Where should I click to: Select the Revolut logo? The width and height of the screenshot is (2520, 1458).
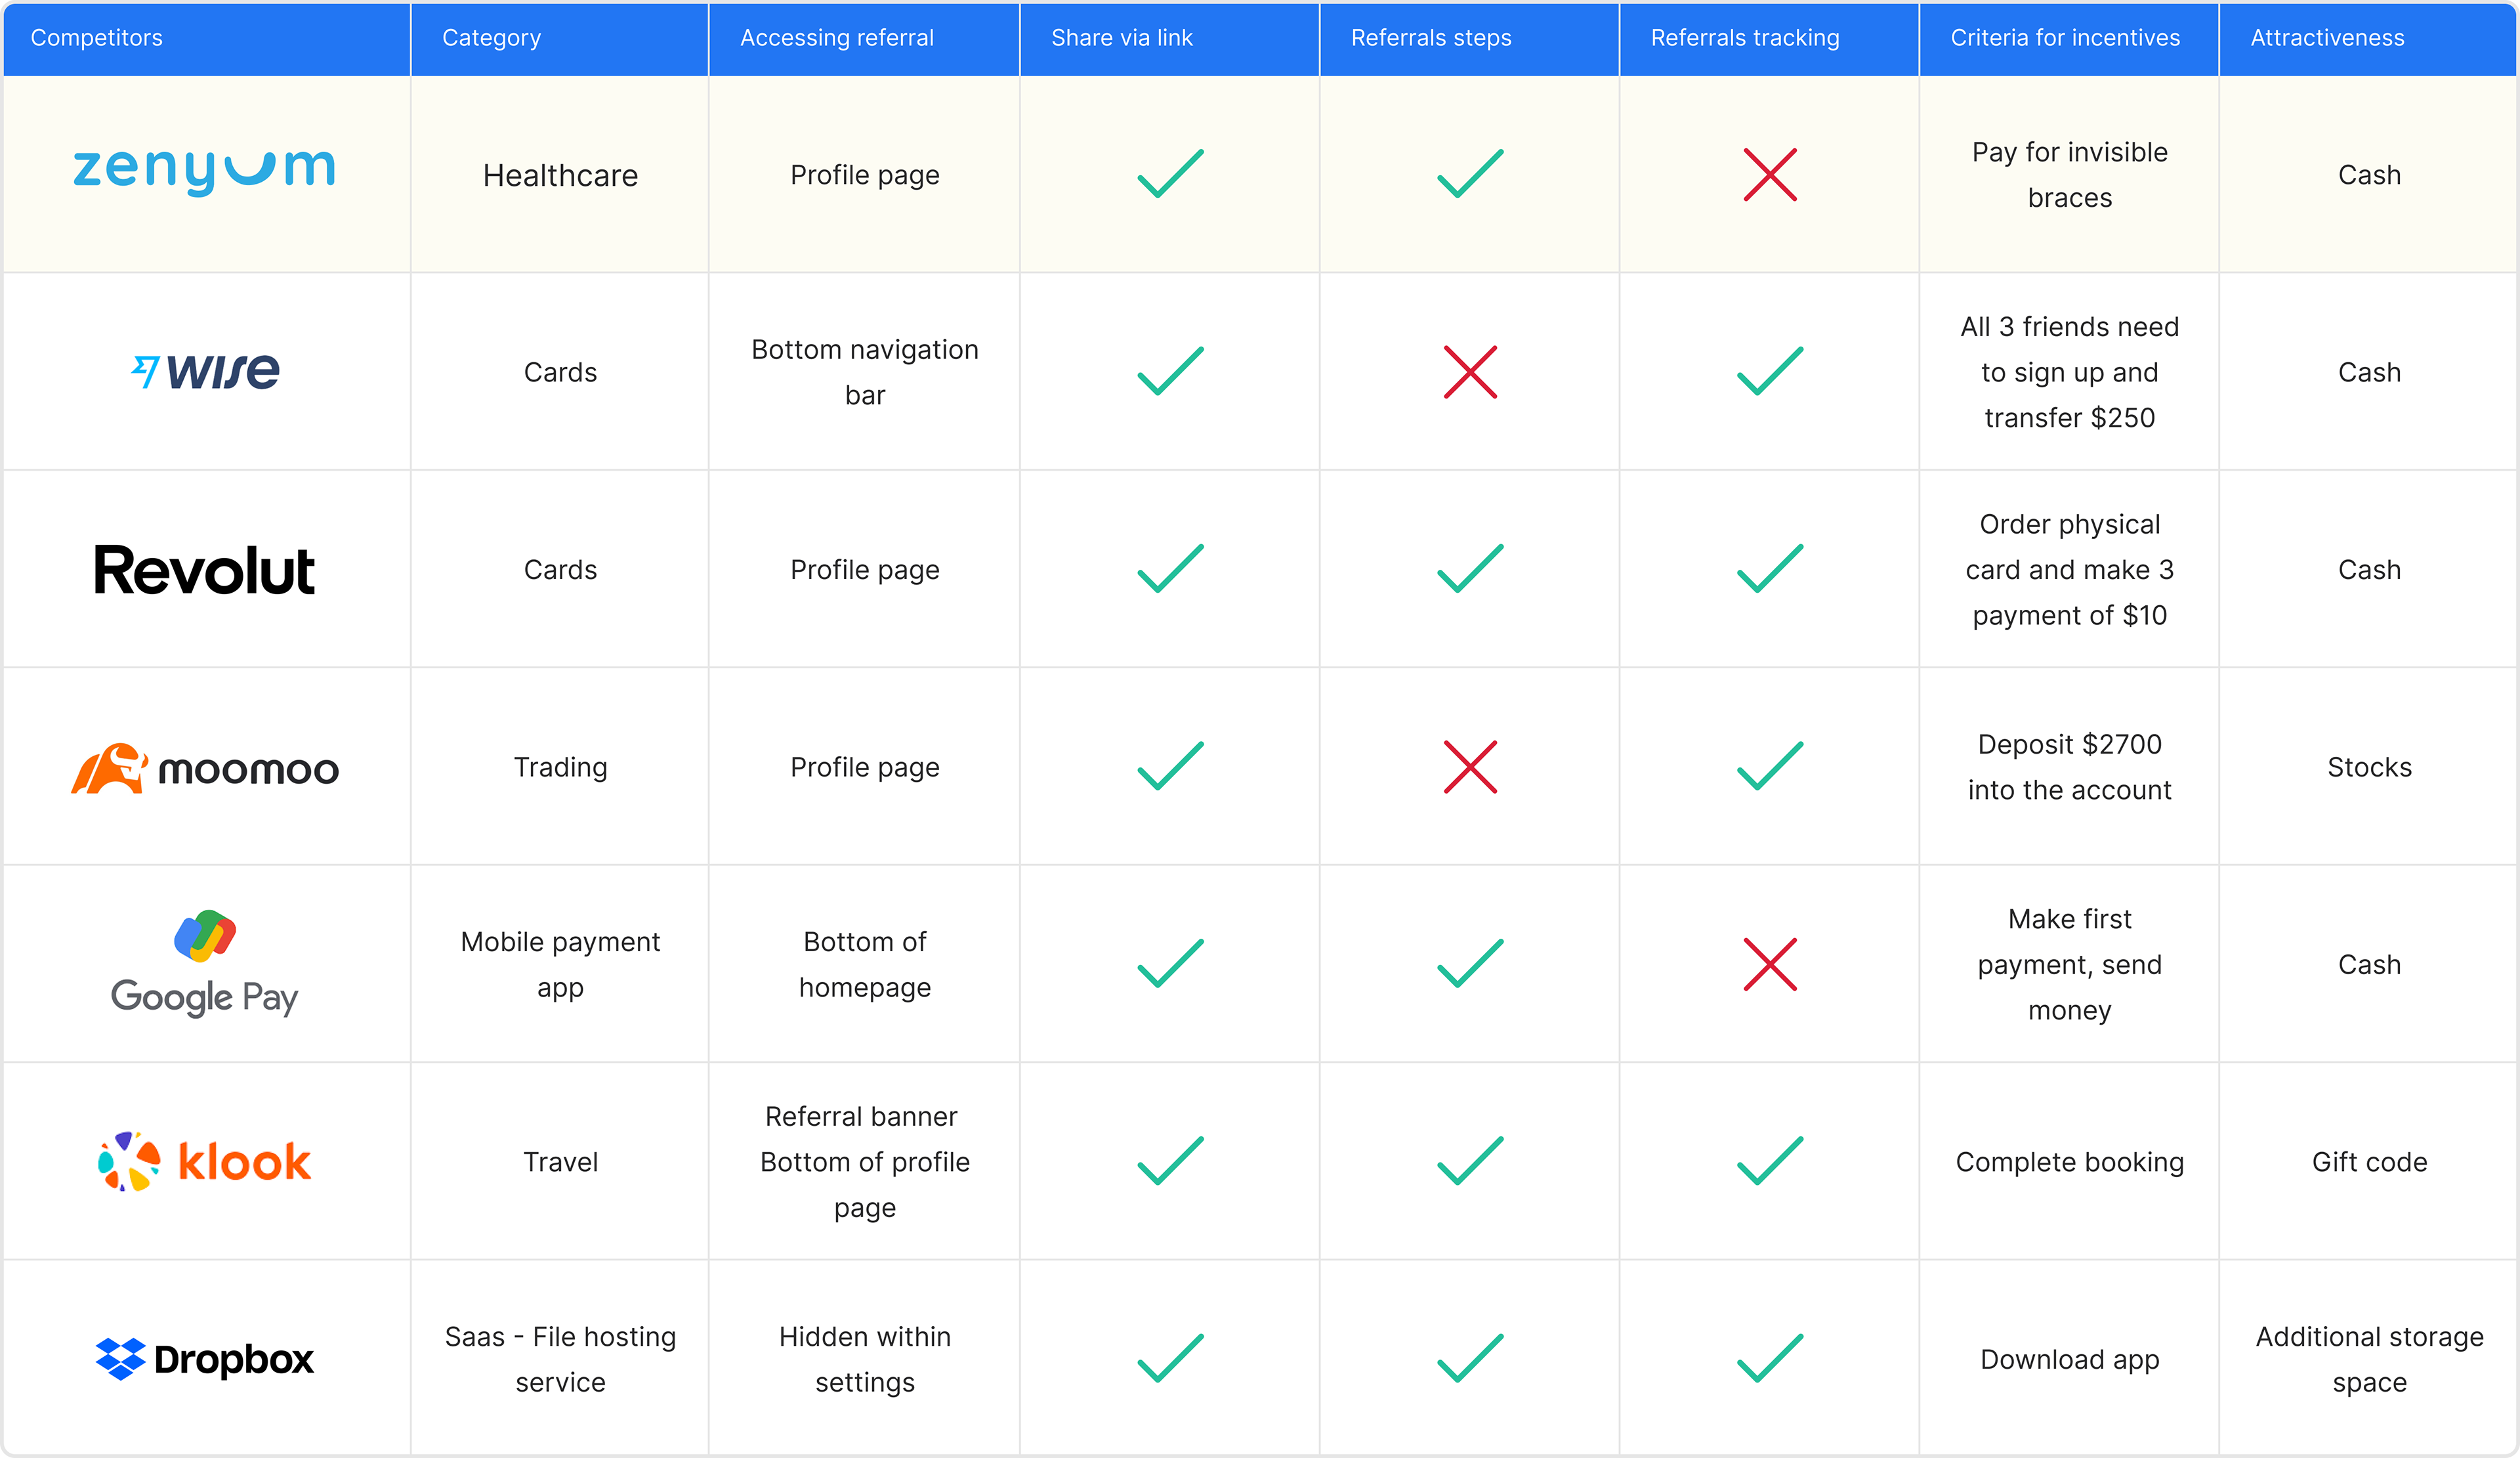(205, 570)
